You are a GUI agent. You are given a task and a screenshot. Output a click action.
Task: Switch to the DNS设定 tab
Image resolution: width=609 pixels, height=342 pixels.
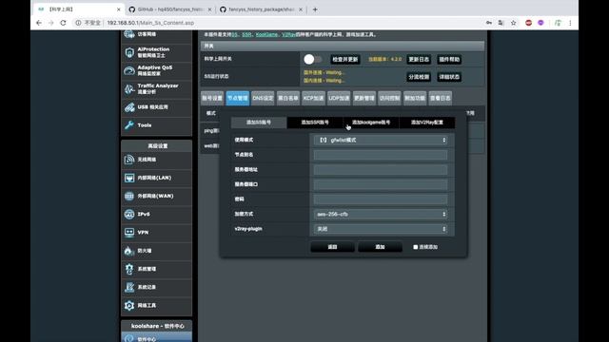[263, 98]
